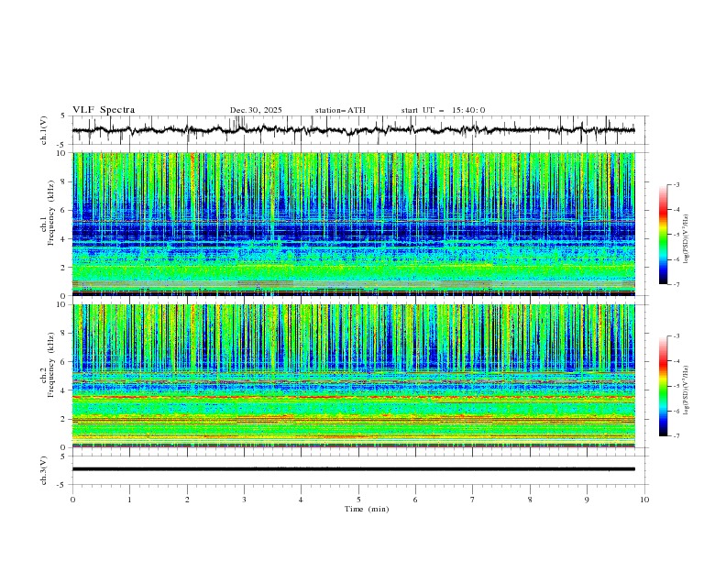Image resolution: width=726 pixels, height=561 pixels.
Task: Click the 5 minute tick on time axis
Action: (358, 500)
